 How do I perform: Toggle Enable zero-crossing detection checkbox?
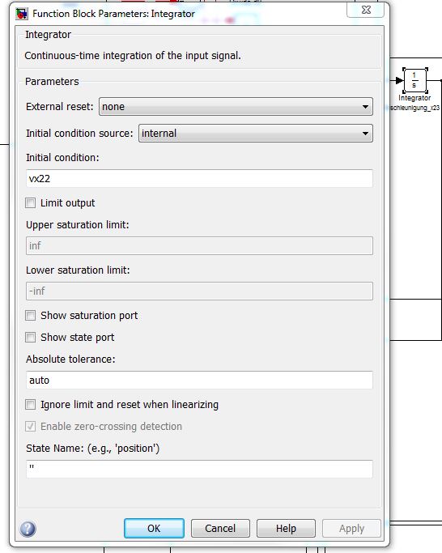30,427
